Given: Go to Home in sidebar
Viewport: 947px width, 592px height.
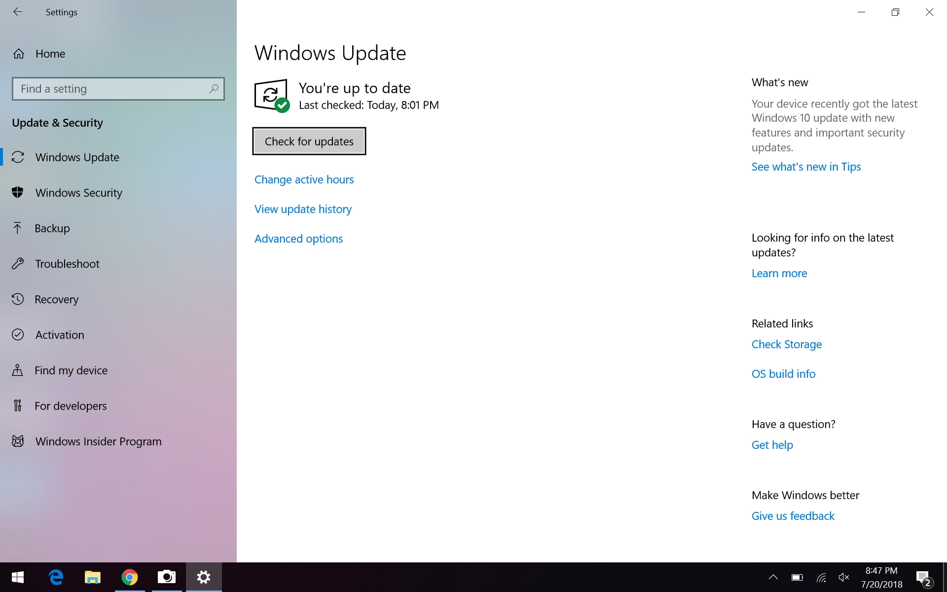Looking at the screenshot, I should (x=118, y=54).
